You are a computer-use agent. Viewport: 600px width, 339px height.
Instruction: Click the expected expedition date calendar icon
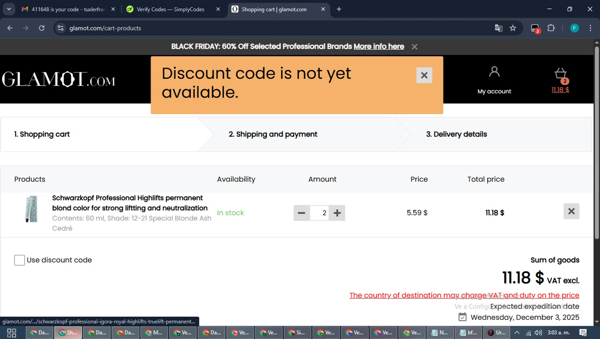(x=462, y=317)
